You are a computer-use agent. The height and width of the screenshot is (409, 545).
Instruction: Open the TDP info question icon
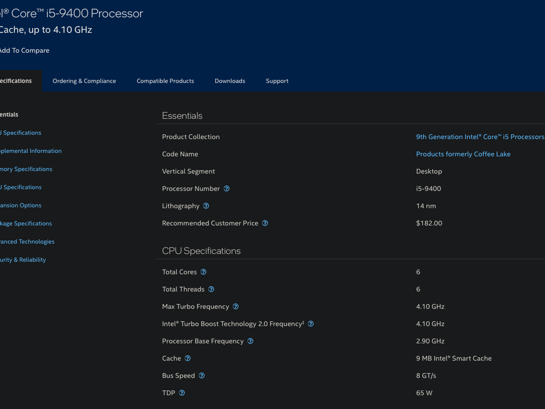click(x=182, y=393)
